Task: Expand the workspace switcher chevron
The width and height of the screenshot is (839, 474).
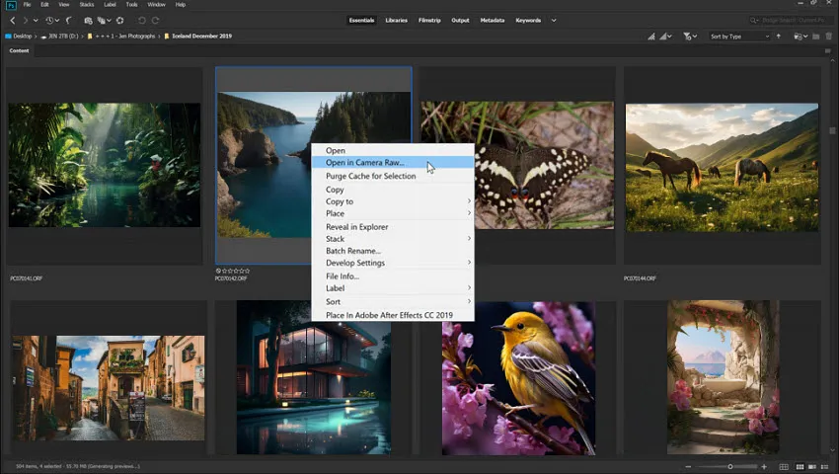Action: [554, 20]
